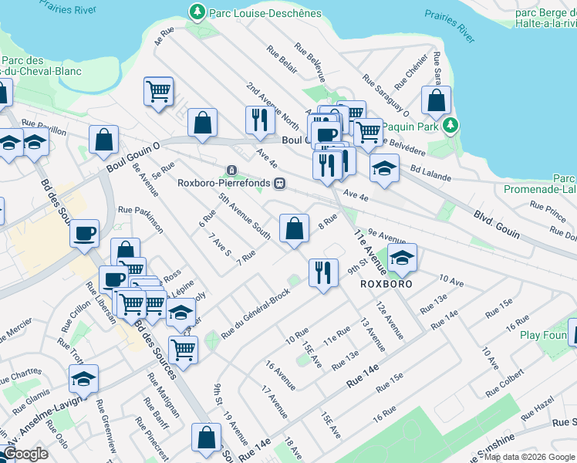Click the Roxboro-Pierrefonds station label
577x463 pixels.
point(224,183)
